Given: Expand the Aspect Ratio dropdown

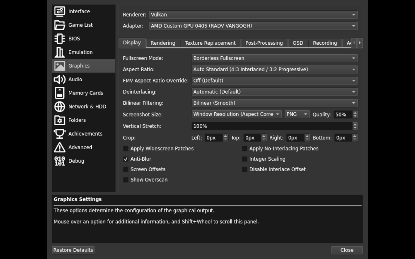Looking at the screenshot, I should 275,69.
